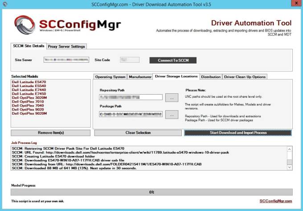
Task: Select Dell OptiPlex 9020M list entry
Action: 29,113
